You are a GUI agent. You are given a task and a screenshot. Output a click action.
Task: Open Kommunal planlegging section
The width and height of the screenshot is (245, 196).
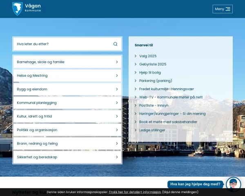coord(67,103)
